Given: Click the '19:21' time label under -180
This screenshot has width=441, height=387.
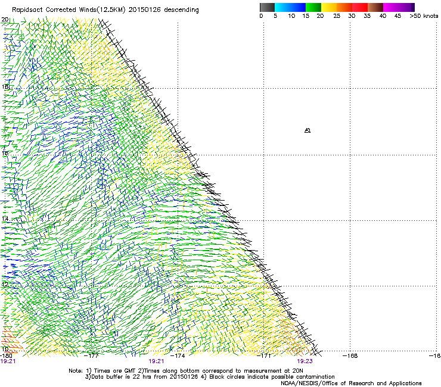Looking at the screenshot, I should 8,361.
